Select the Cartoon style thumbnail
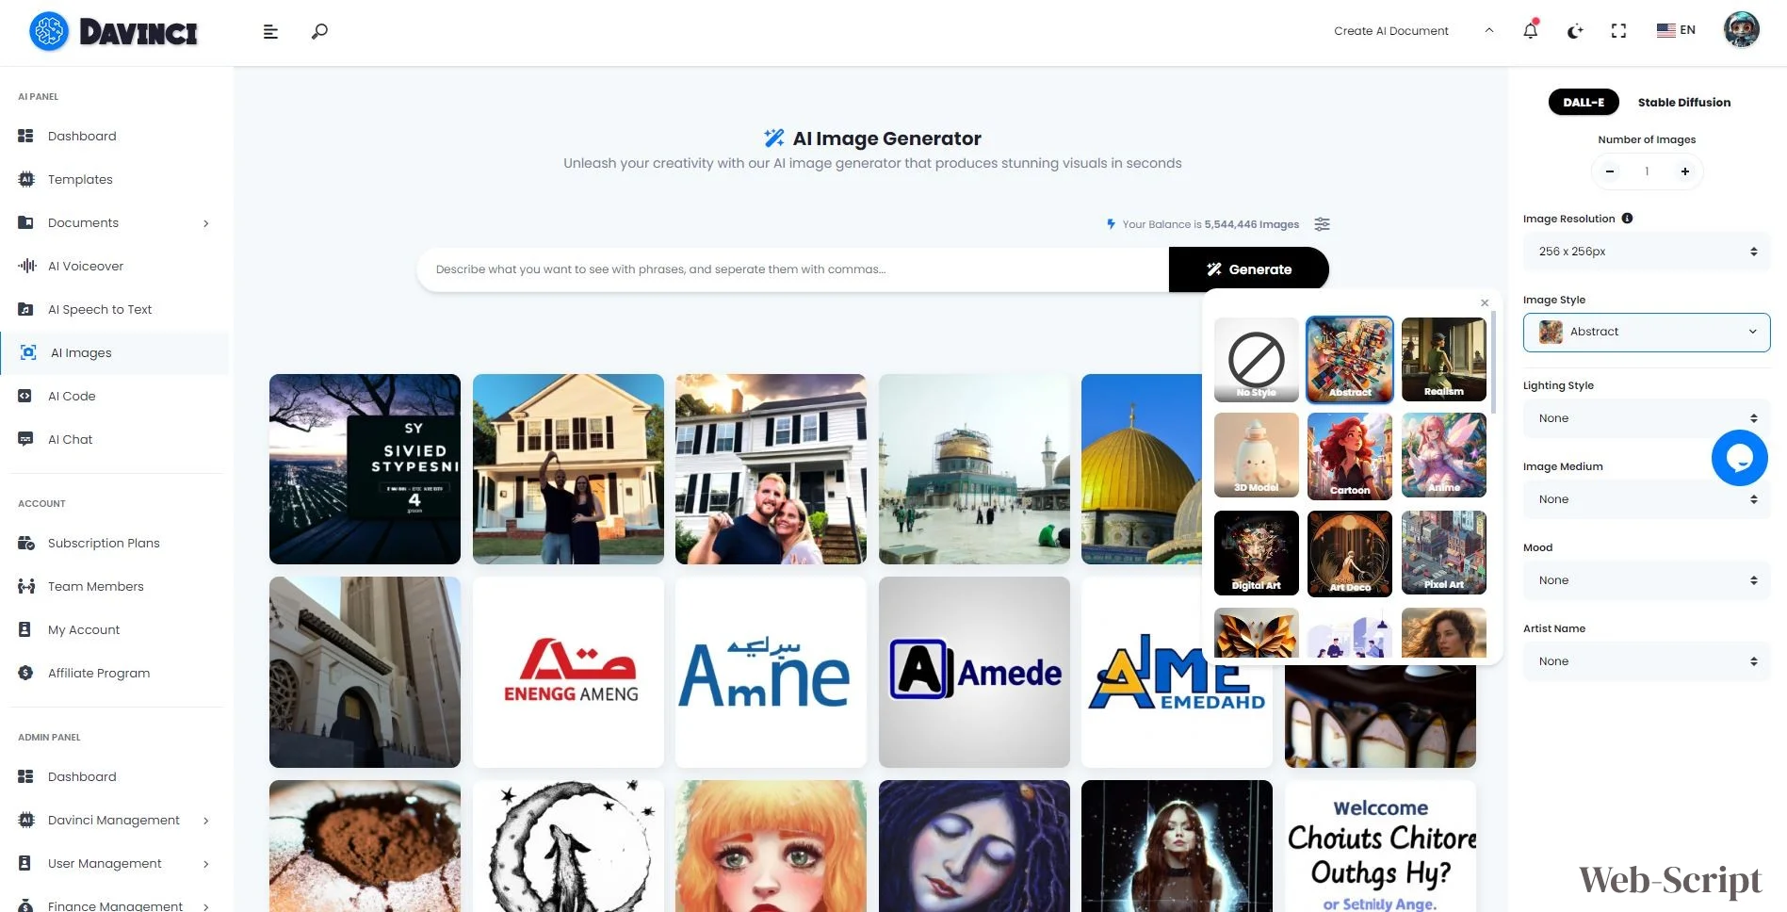Image resolution: width=1787 pixels, height=912 pixels. click(1350, 455)
